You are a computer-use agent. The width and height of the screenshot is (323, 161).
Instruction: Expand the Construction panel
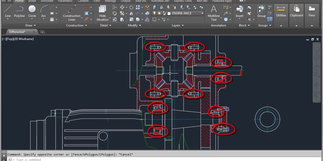[76, 25]
